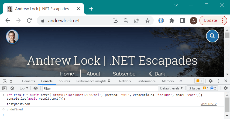Click the address bar URL andrewlock.net
230x119 pixels.
[x=64, y=21]
